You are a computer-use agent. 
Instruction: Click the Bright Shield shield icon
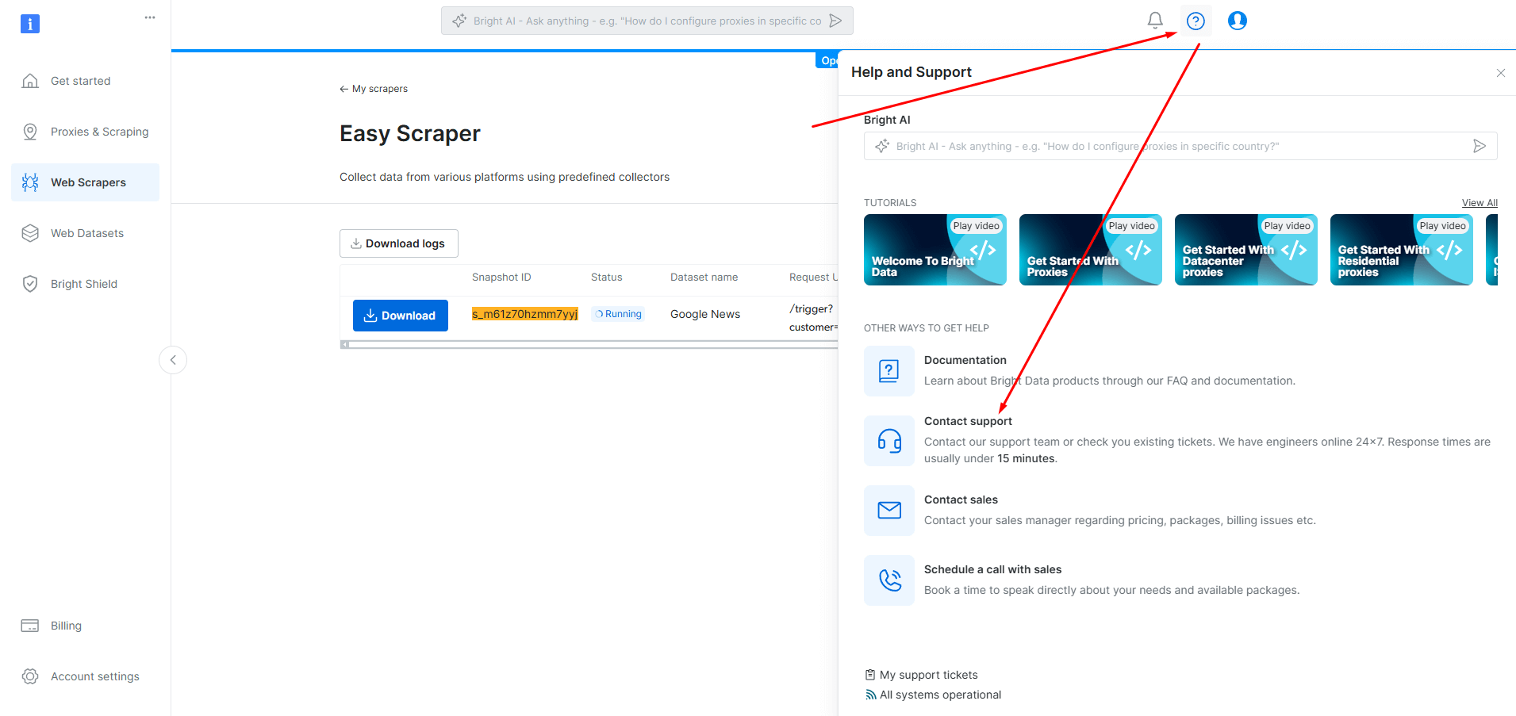(x=30, y=284)
